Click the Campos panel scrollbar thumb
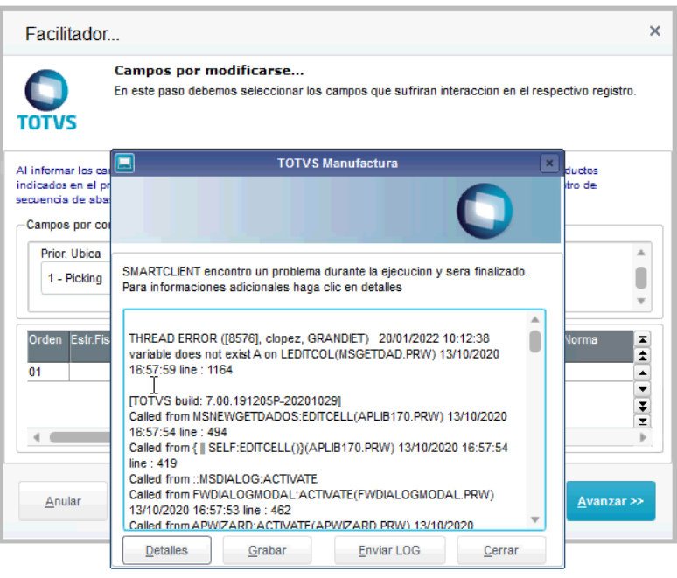677x578 pixels. pos(641,277)
